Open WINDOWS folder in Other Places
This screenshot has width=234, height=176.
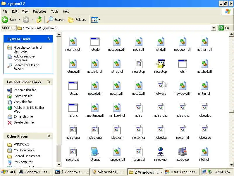click(x=21, y=144)
